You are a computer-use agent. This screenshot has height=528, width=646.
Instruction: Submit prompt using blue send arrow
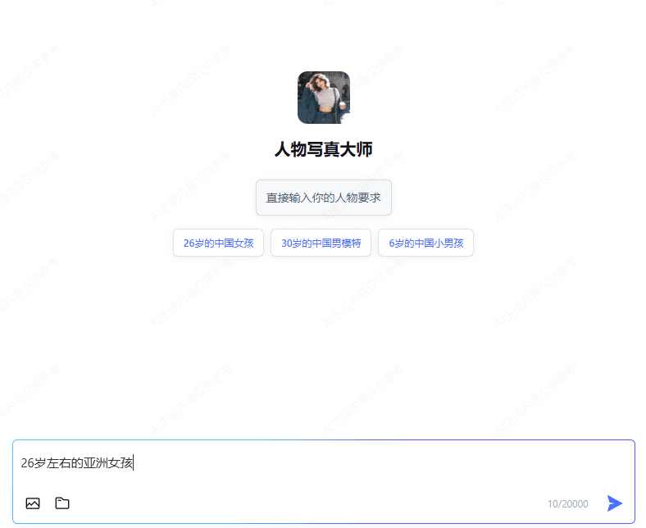coord(614,503)
